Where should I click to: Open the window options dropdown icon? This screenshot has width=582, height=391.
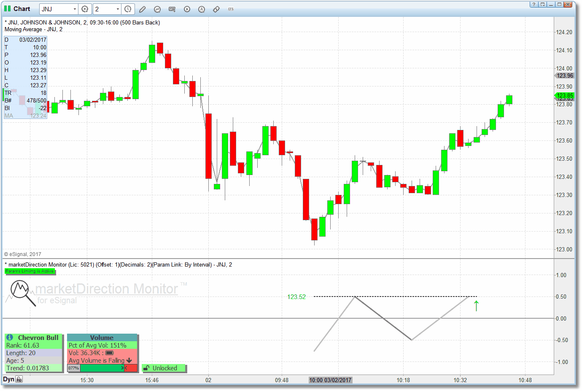point(542,4)
